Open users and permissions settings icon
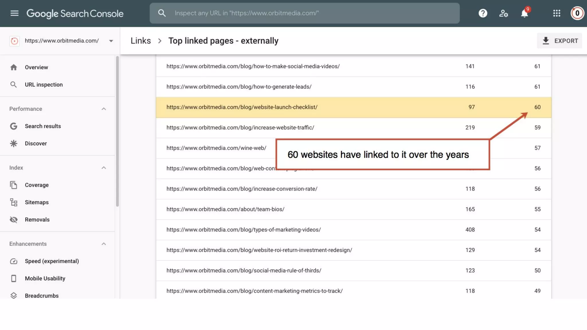The image size is (587, 330). pos(504,13)
